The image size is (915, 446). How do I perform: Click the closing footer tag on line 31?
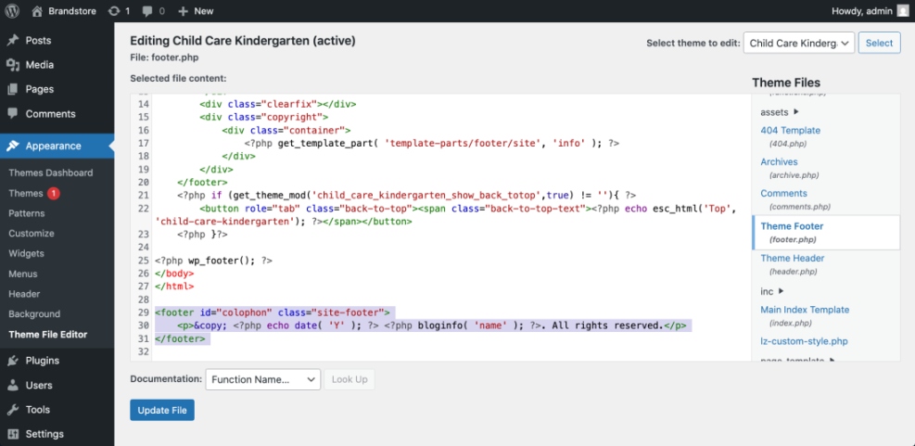[181, 338]
